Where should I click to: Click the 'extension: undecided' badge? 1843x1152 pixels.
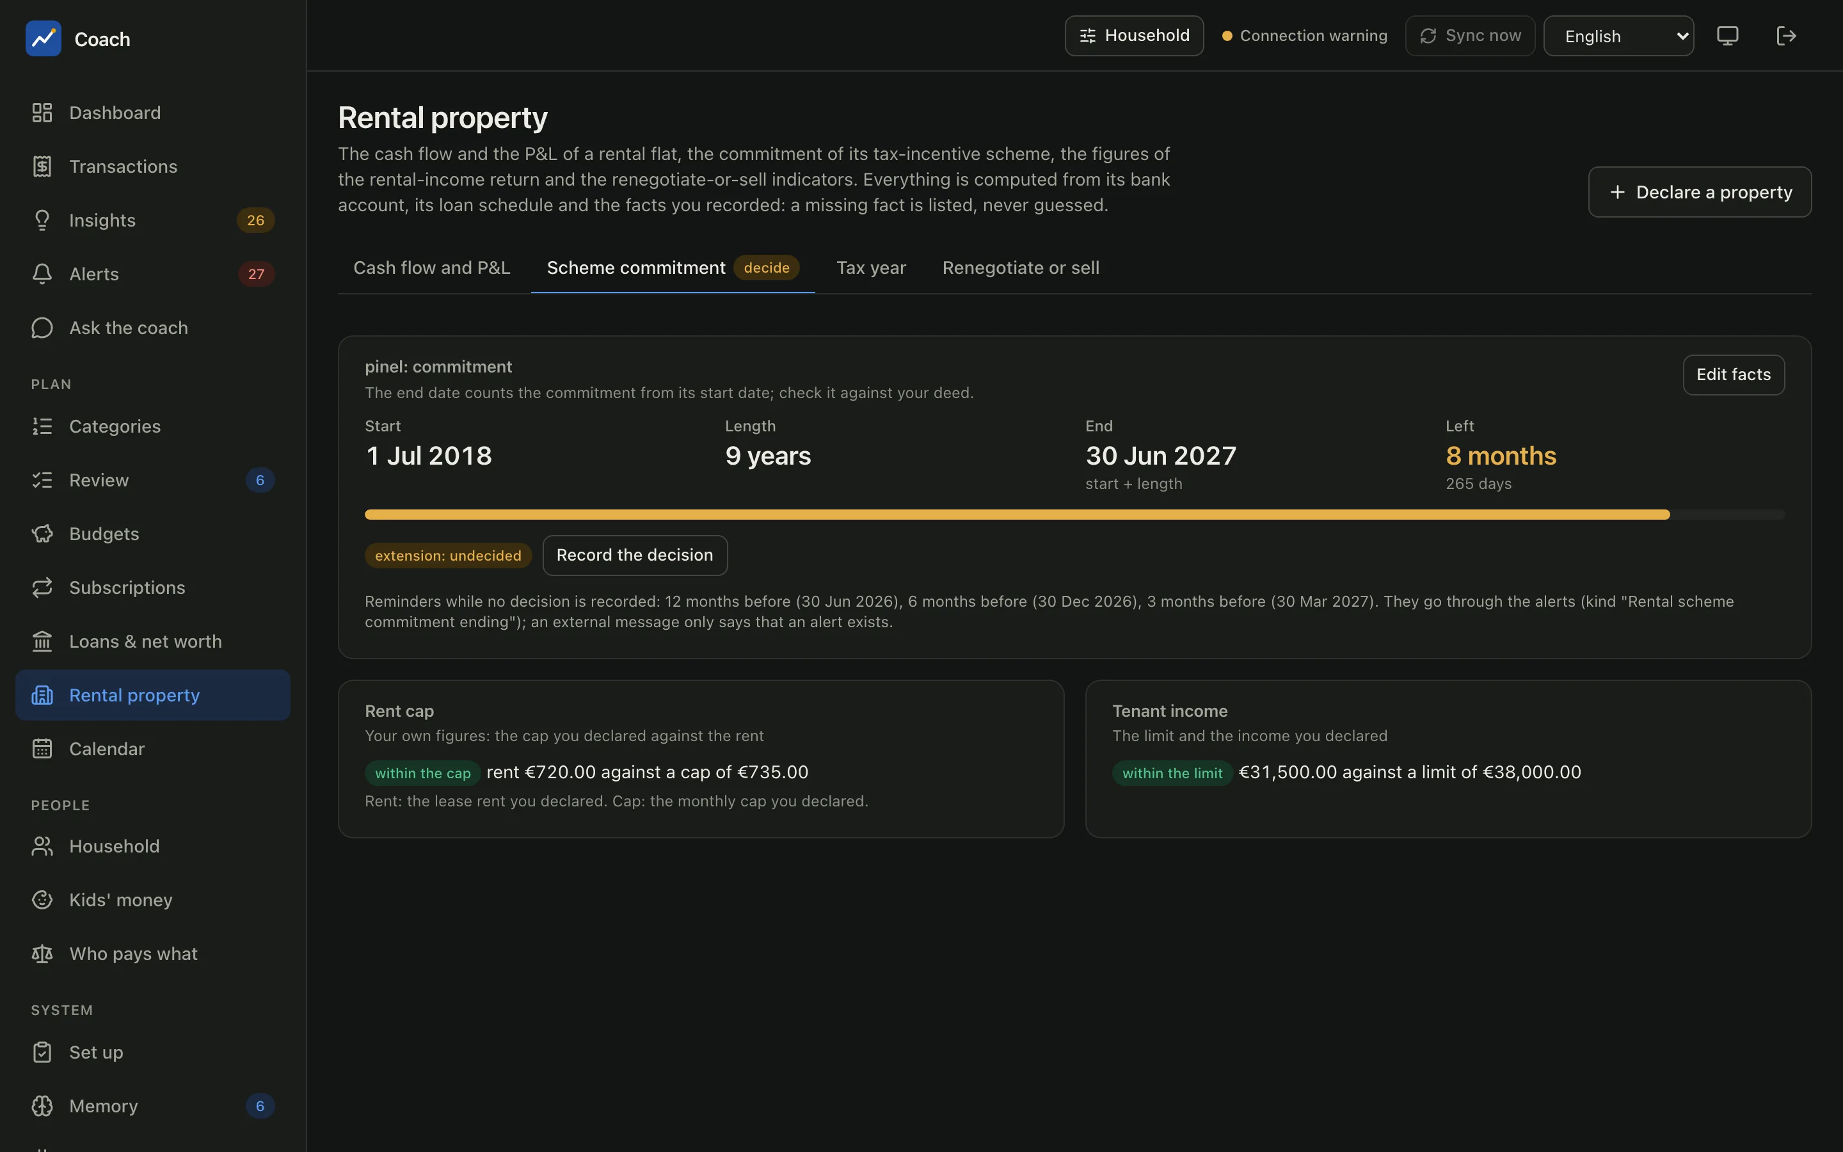(448, 556)
